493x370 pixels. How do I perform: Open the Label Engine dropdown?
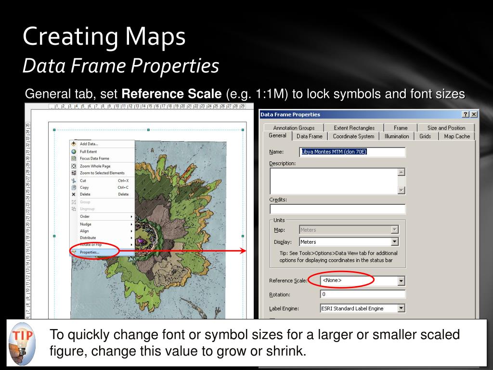coord(401,308)
